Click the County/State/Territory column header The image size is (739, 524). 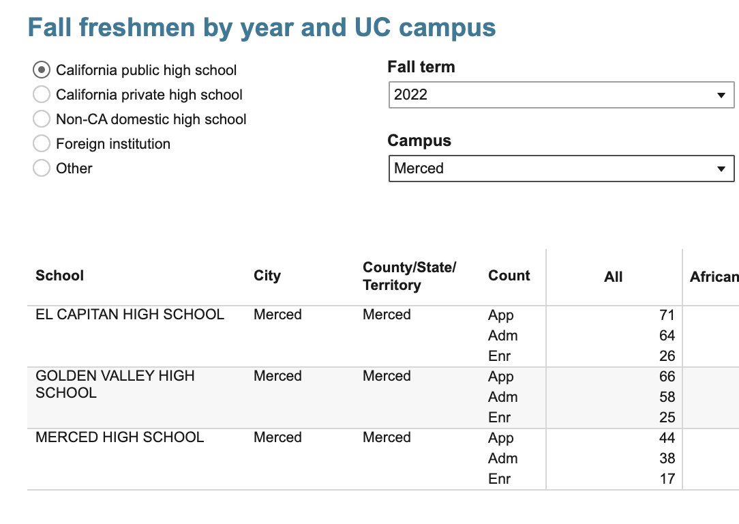click(409, 276)
